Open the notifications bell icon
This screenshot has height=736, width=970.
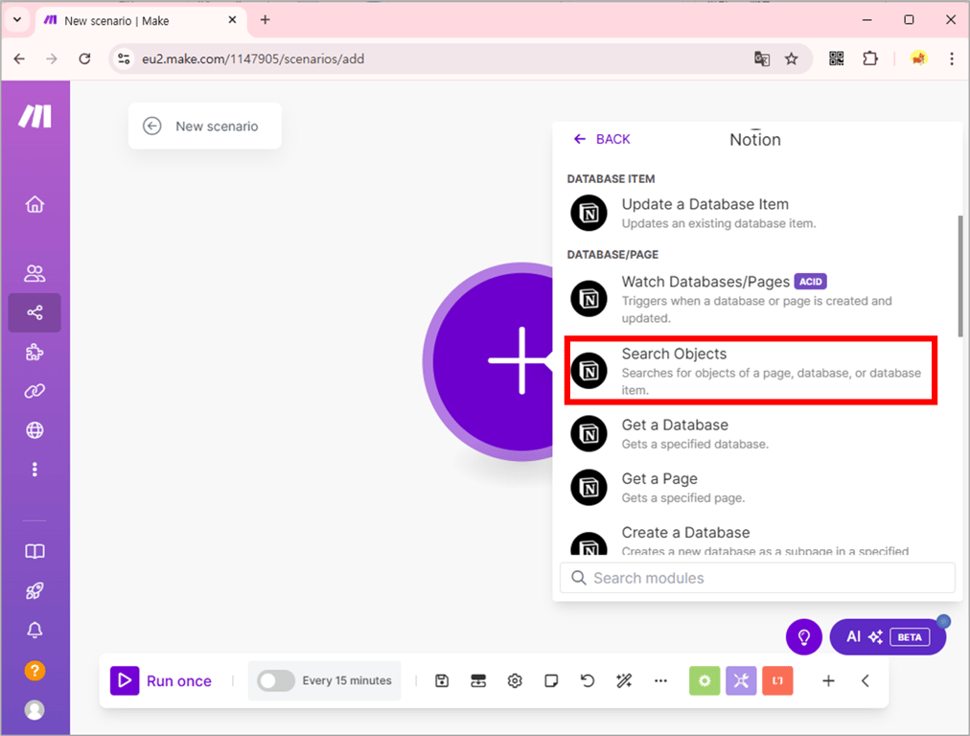(35, 630)
